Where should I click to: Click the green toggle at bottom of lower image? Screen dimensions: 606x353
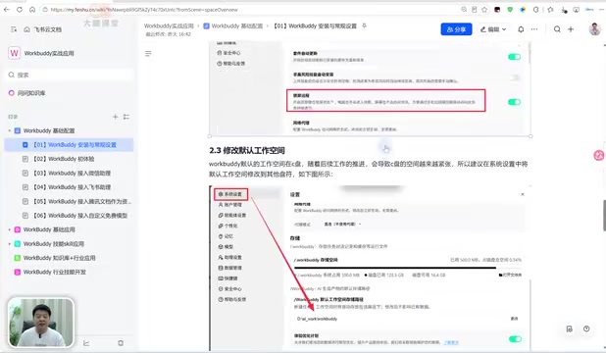coord(515,339)
